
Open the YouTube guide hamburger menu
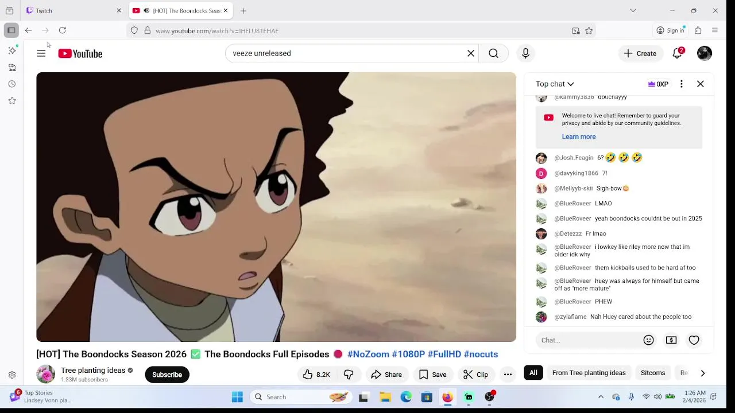41,53
